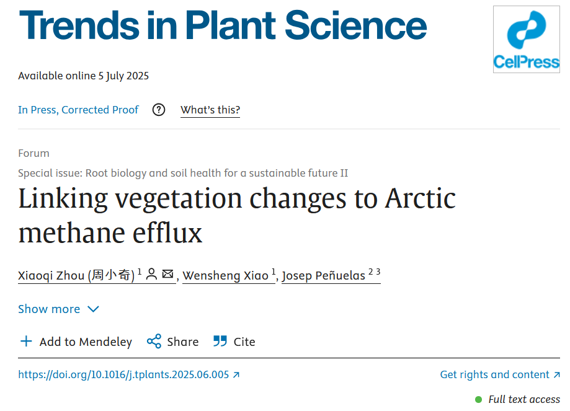Open the Trends in Plant Science journal
This screenshot has width=570, height=411.
click(x=223, y=25)
